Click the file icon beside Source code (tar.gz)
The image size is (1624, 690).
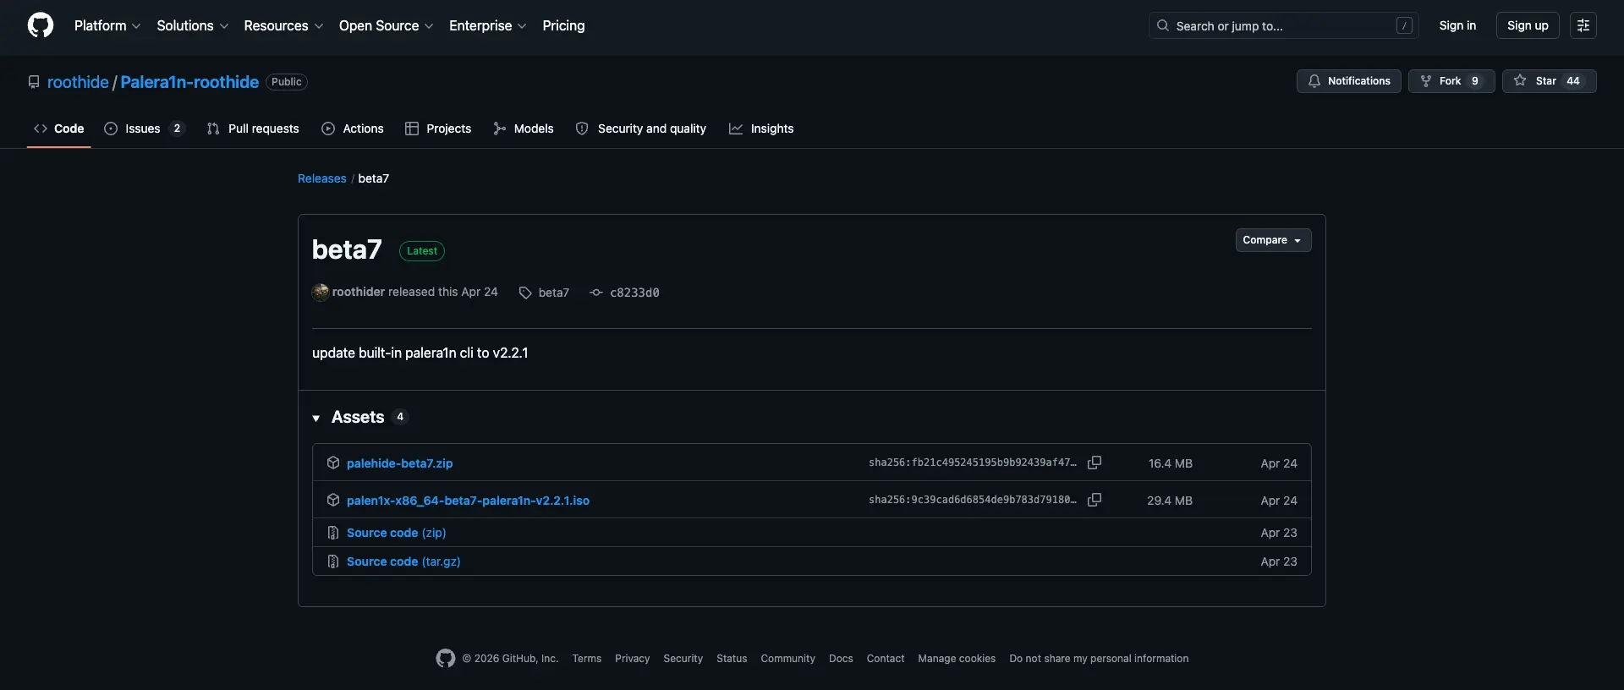pyautogui.click(x=333, y=561)
